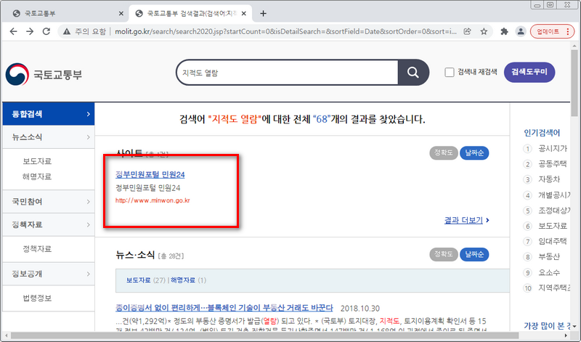The height and width of the screenshot is (342, 581).
Task: Open the 보도자료 submenu item
Action: pyautogui.click(x=37, y=161)
